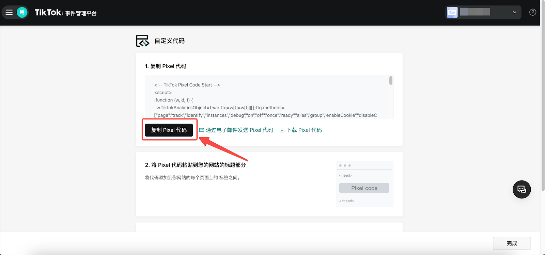Click the 将代码添加到你网站的每个页面上的 description text
This screenshot has width=545, height=255.
point(193,178)
